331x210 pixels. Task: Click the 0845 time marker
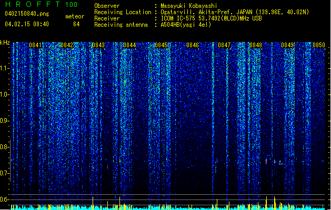[x=161, y=45]
